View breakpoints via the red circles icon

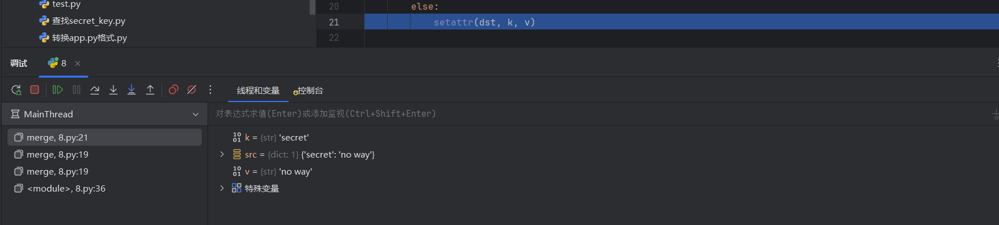click(x=173, y=90)
